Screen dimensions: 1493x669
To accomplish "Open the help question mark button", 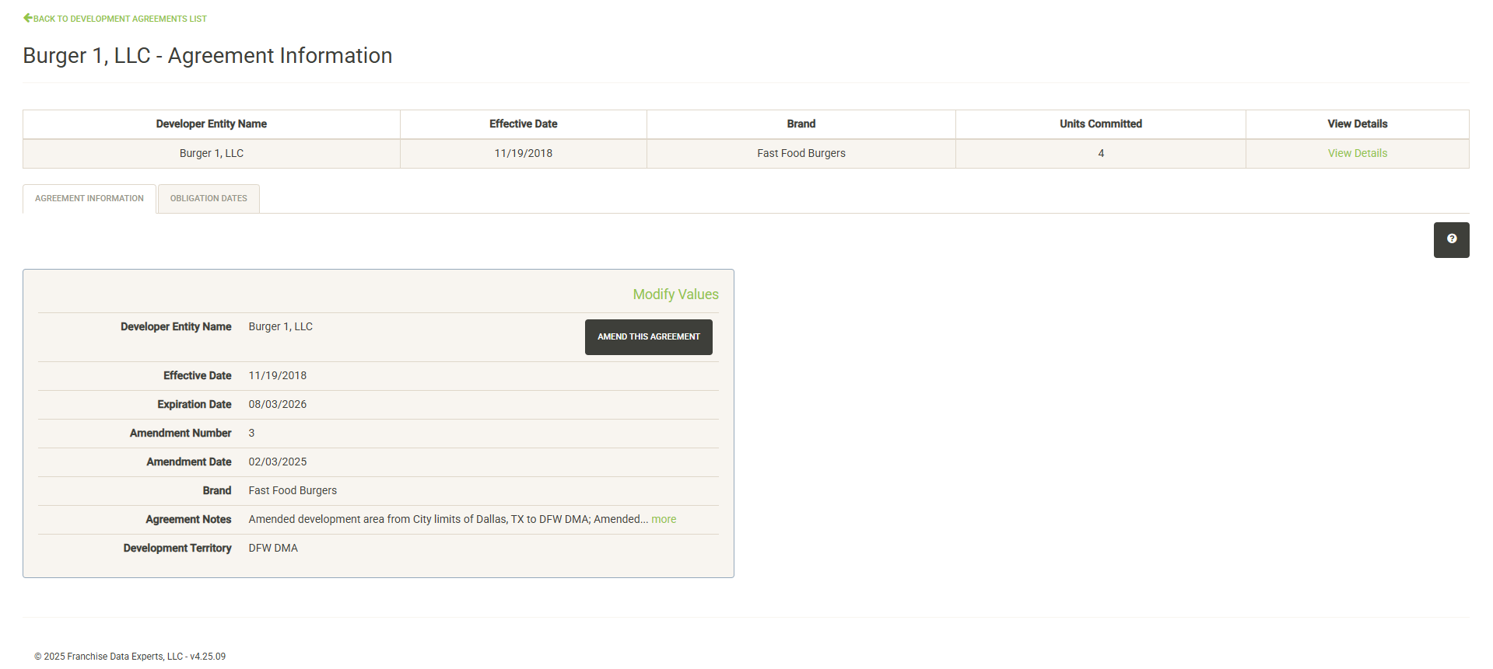I will (x=1451, y=239).
